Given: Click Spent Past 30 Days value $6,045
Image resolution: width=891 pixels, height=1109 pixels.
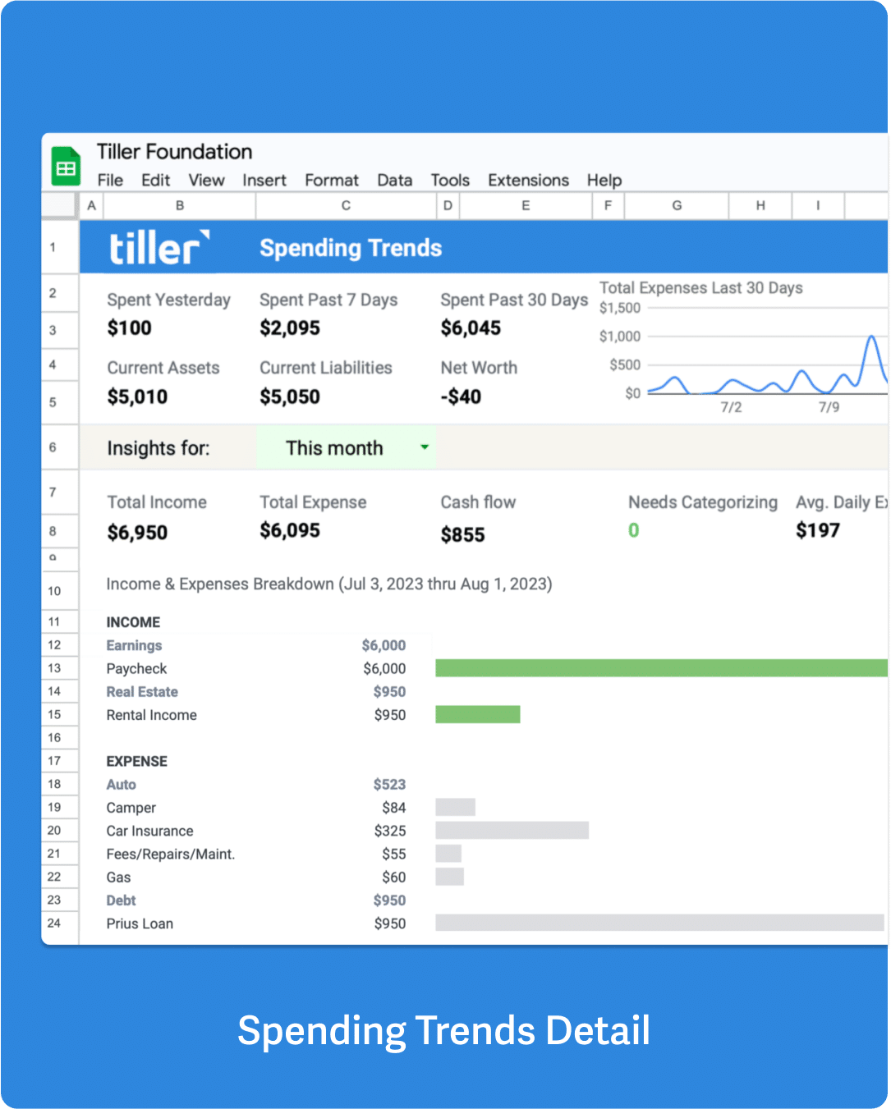Looking at the screenshot, I should 471,328.
